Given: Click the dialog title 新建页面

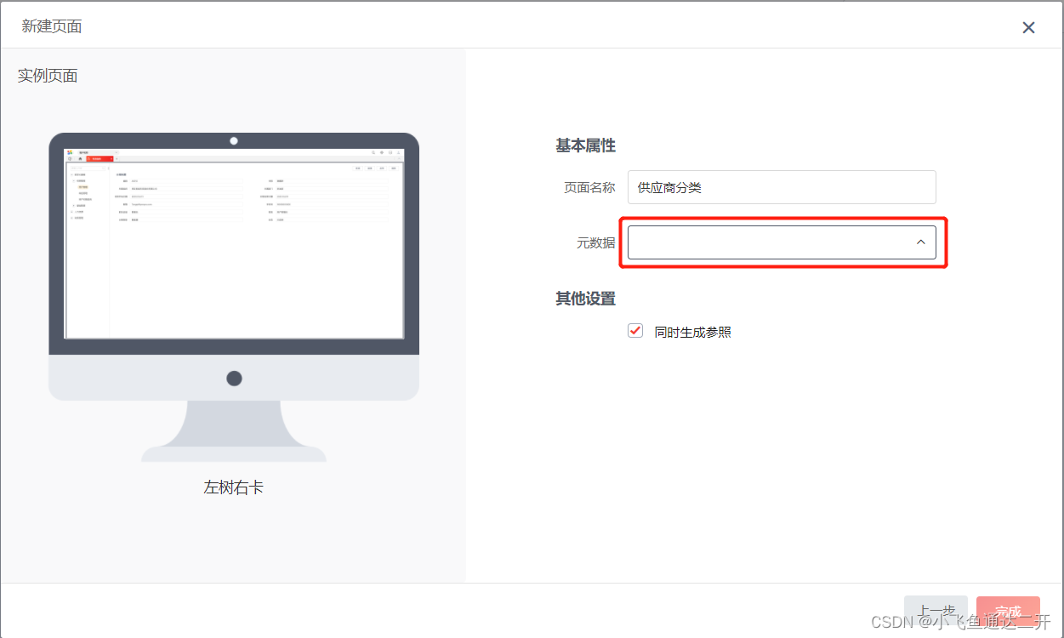Looking at the screenshot, I should 52,26.
